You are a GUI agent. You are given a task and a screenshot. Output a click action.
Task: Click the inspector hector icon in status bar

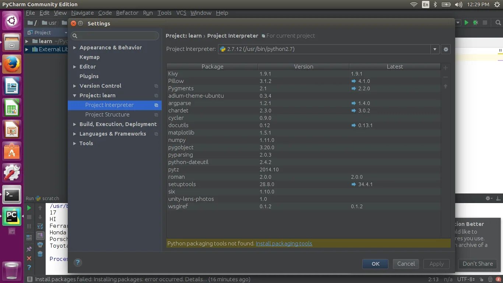tap(490, 279)
